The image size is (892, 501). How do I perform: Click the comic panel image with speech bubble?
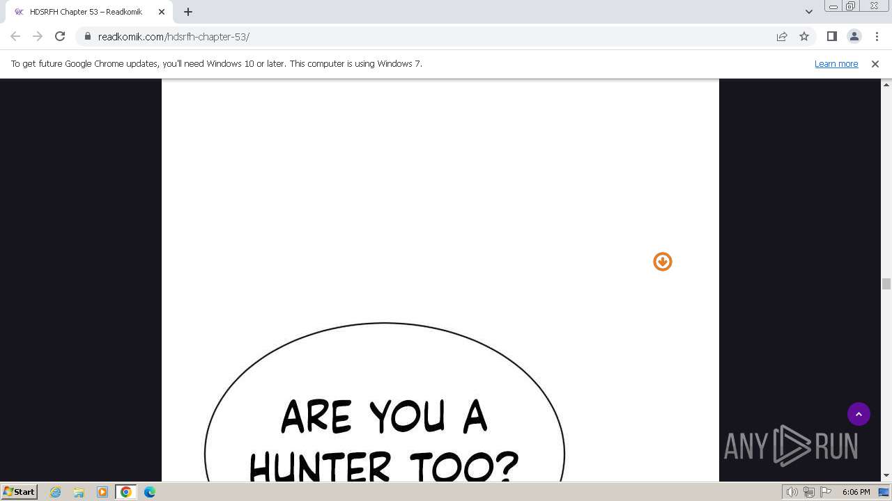coord(440,280)
